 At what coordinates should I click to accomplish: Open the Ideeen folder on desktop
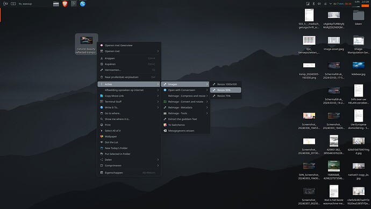point(359,17)
